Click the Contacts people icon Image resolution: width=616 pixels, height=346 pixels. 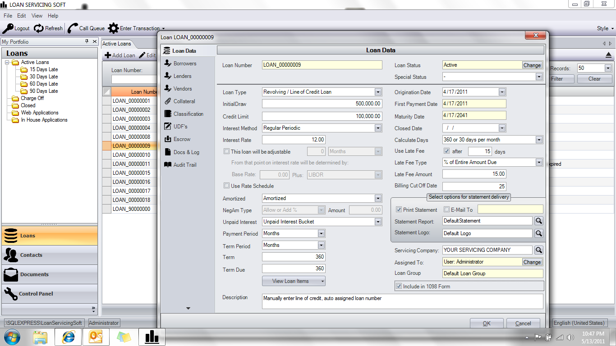(11, 255)
